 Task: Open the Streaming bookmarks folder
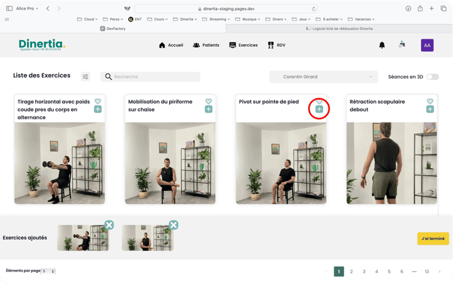(216, 19)
